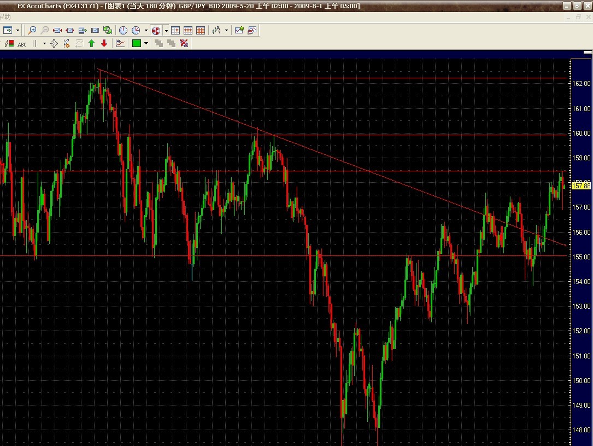593x446 pixels.
Task: Click the first gray stacked squares icon
Action: click(159, 44)
